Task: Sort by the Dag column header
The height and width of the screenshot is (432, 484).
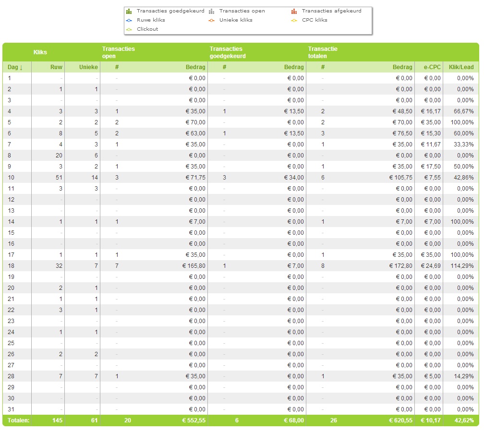Action: (15, 67)
